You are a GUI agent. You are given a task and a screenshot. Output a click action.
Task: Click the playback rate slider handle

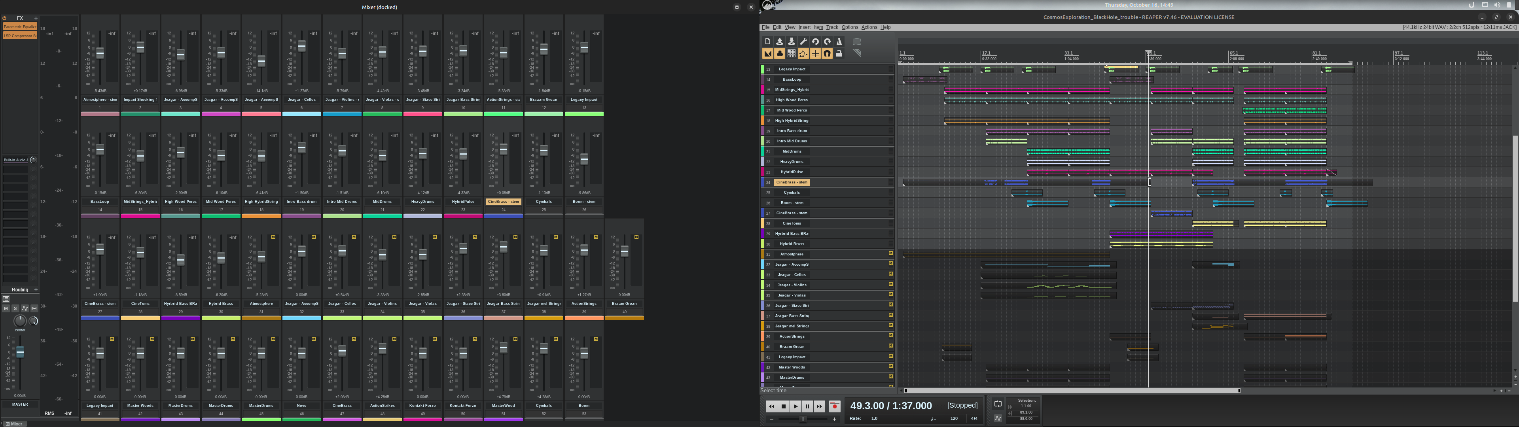(803, 419)
